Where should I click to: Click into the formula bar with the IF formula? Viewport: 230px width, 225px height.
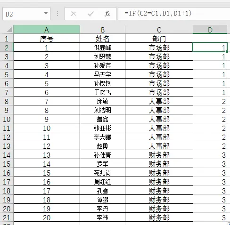tap(174, 14)
